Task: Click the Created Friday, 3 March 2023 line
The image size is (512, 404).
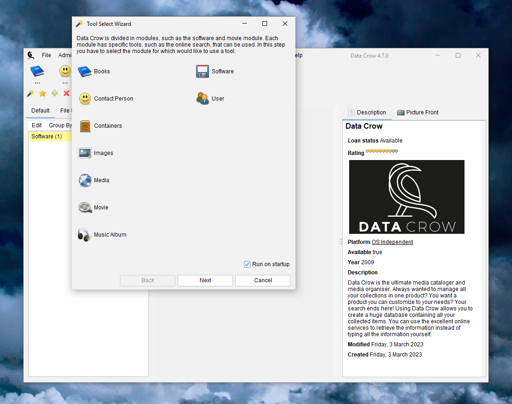Action: (385, 355)
